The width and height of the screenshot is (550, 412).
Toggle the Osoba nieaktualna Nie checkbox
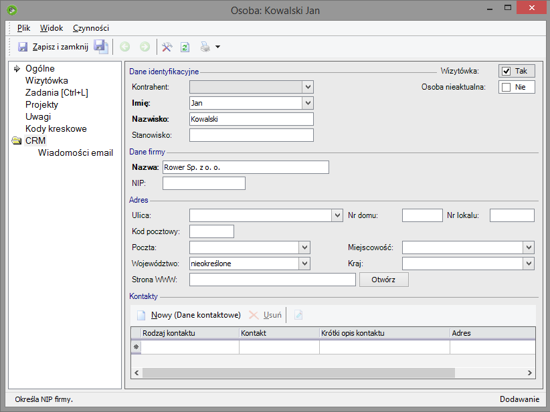(506, 87)
